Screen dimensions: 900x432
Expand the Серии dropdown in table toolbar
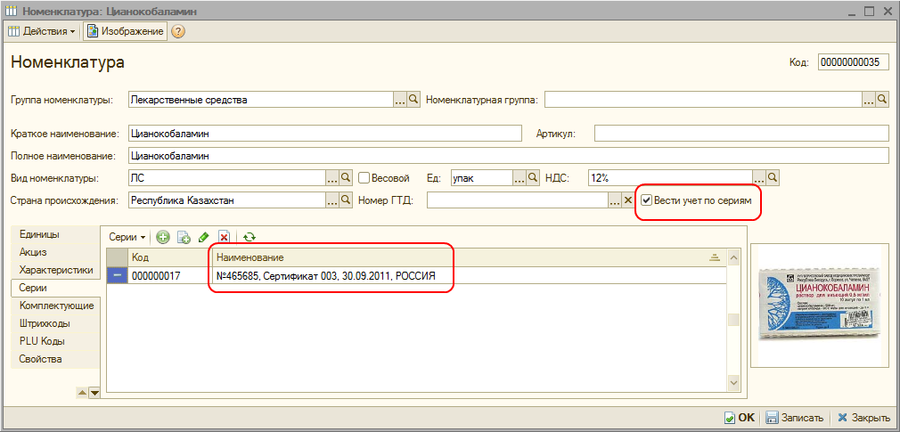127,237
